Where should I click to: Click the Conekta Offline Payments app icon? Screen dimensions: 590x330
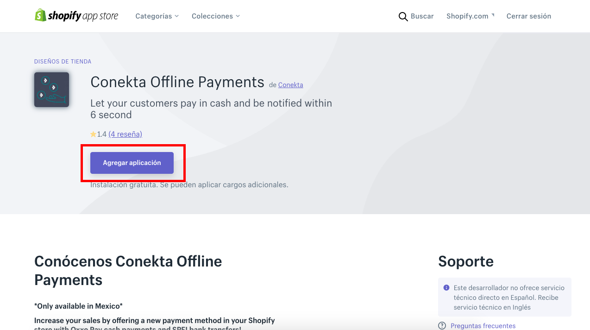tap(51, 89)
